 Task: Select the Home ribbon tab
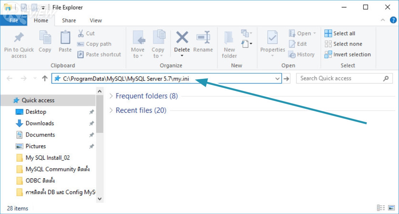(x=41, y=21)
